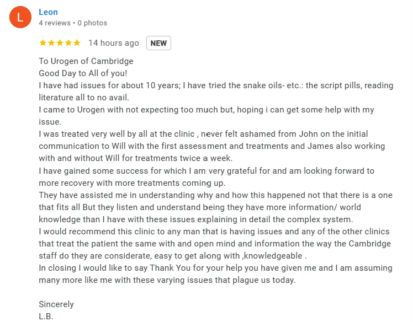Click the fifth yellow rating star

coord(77,42)
